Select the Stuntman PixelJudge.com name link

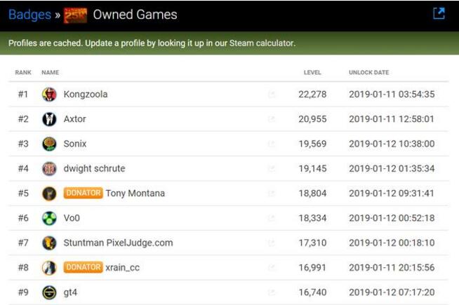[118, 243]
